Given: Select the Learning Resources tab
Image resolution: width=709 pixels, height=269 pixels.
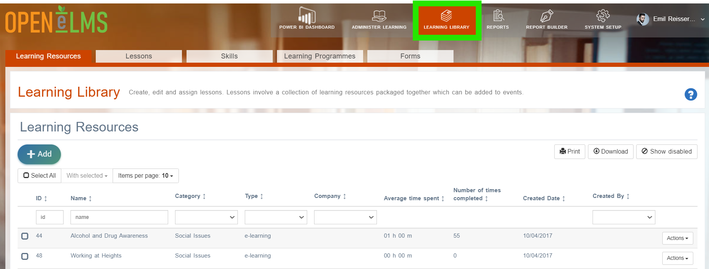Looking at the screenshot, I should tap(48, 56).
